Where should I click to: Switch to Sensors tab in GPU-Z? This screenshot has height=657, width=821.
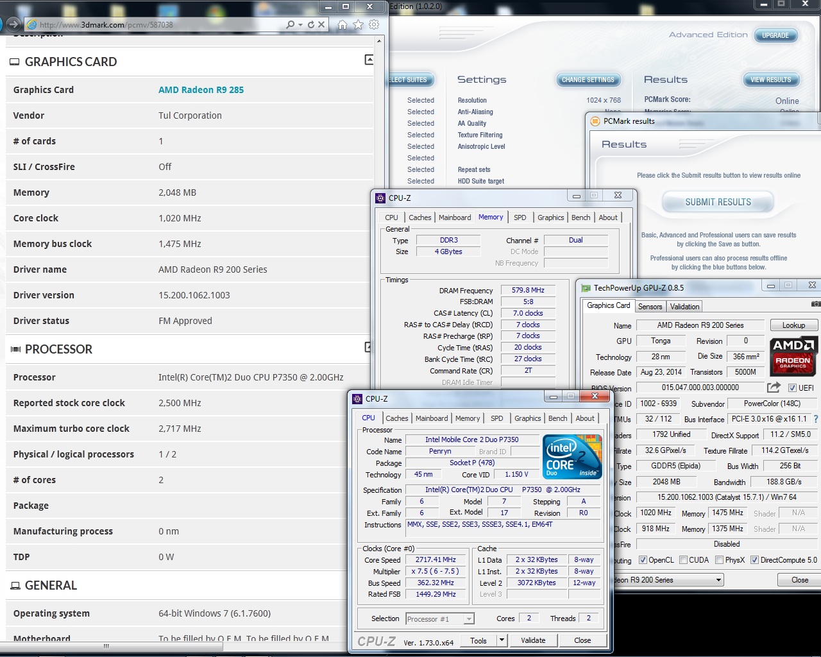[650, 307]
